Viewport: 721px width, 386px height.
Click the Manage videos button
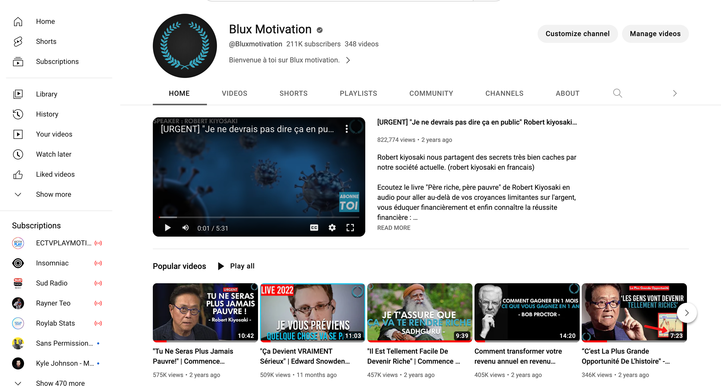tap(655, 34)
